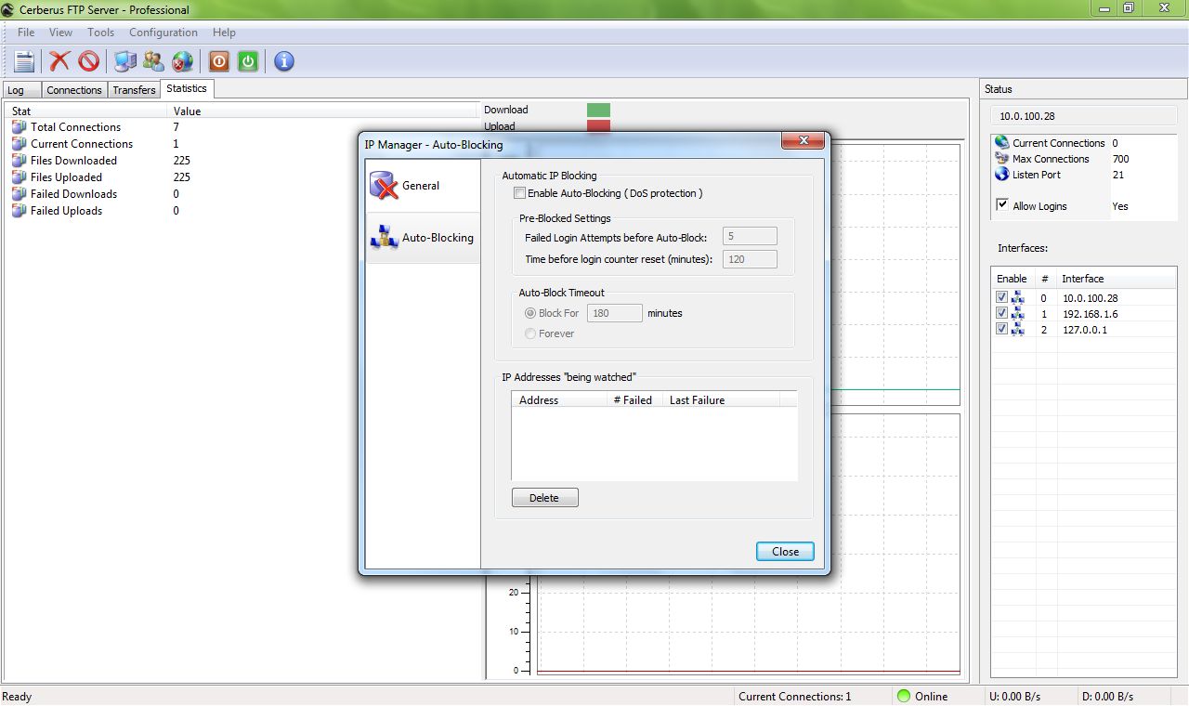Image resolution: width=1189 pixels, height=706 pixels.
Task: Select Block For radio option
Action: [530, 313]
